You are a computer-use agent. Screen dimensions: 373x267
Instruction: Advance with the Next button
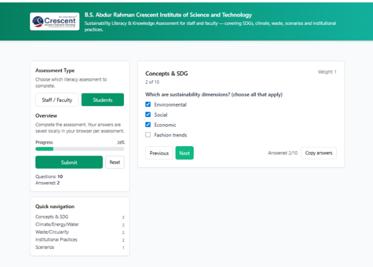tap(184, 153)
